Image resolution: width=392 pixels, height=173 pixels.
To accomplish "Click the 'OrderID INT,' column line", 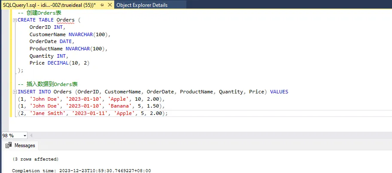I will pos(47,28).
